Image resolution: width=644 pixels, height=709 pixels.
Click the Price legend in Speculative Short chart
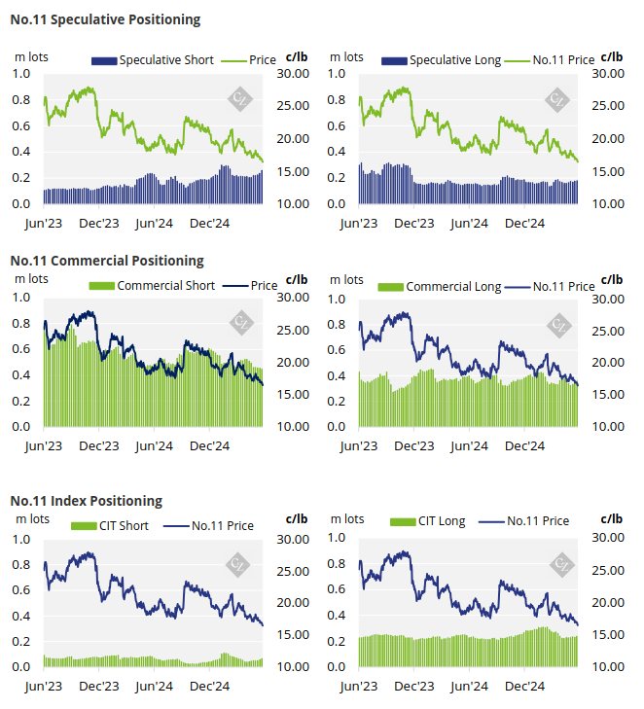pos(263,60)
